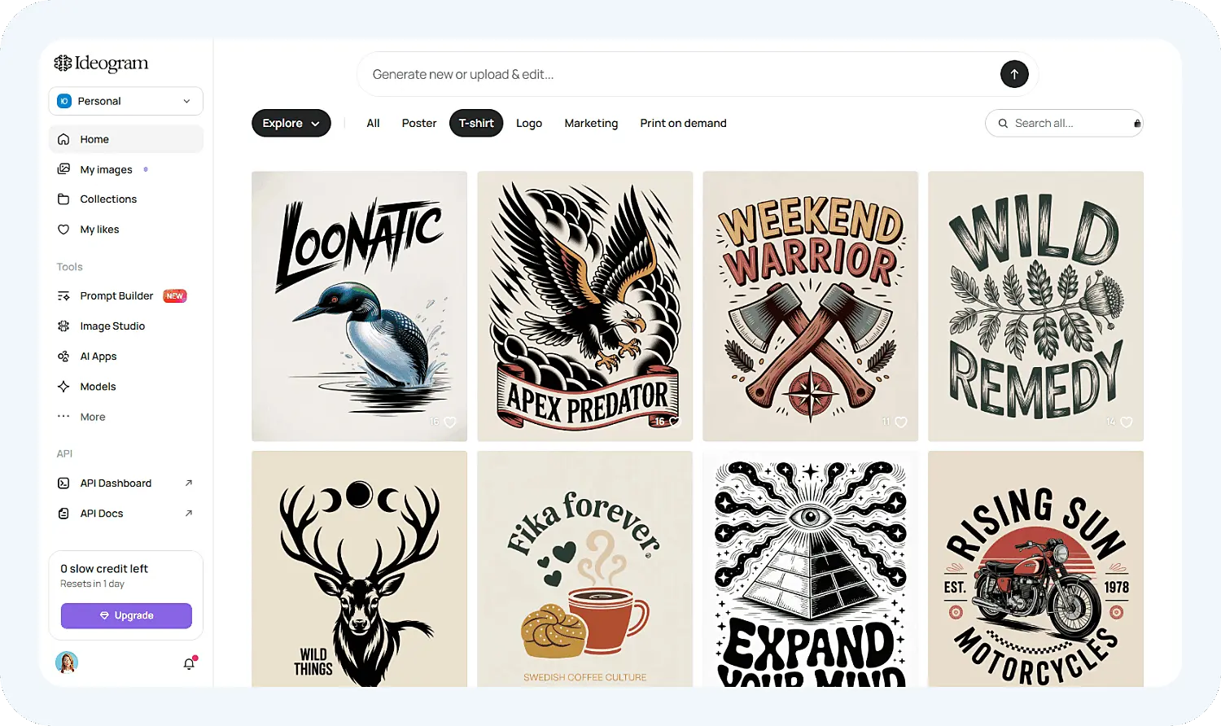Open the user profile avatar

(67, 663)
